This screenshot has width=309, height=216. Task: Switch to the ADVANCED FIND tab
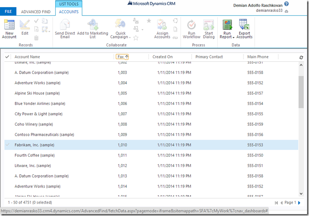(x=36, y=11)
